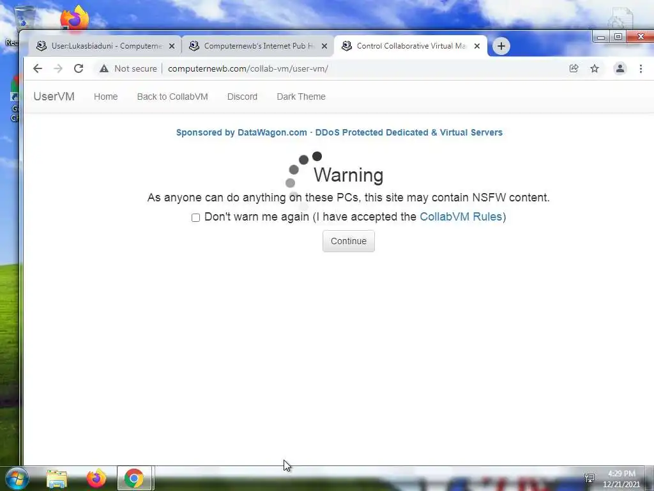
Task: Open the Firefox desktop shortcut
Action: pyautogui.click(x=74, y=19)
